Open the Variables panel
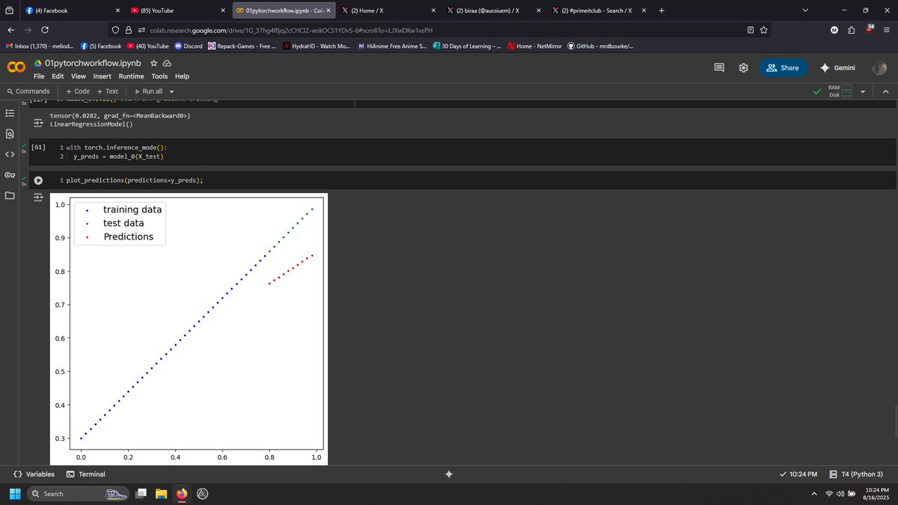 (x=34, y=474)
